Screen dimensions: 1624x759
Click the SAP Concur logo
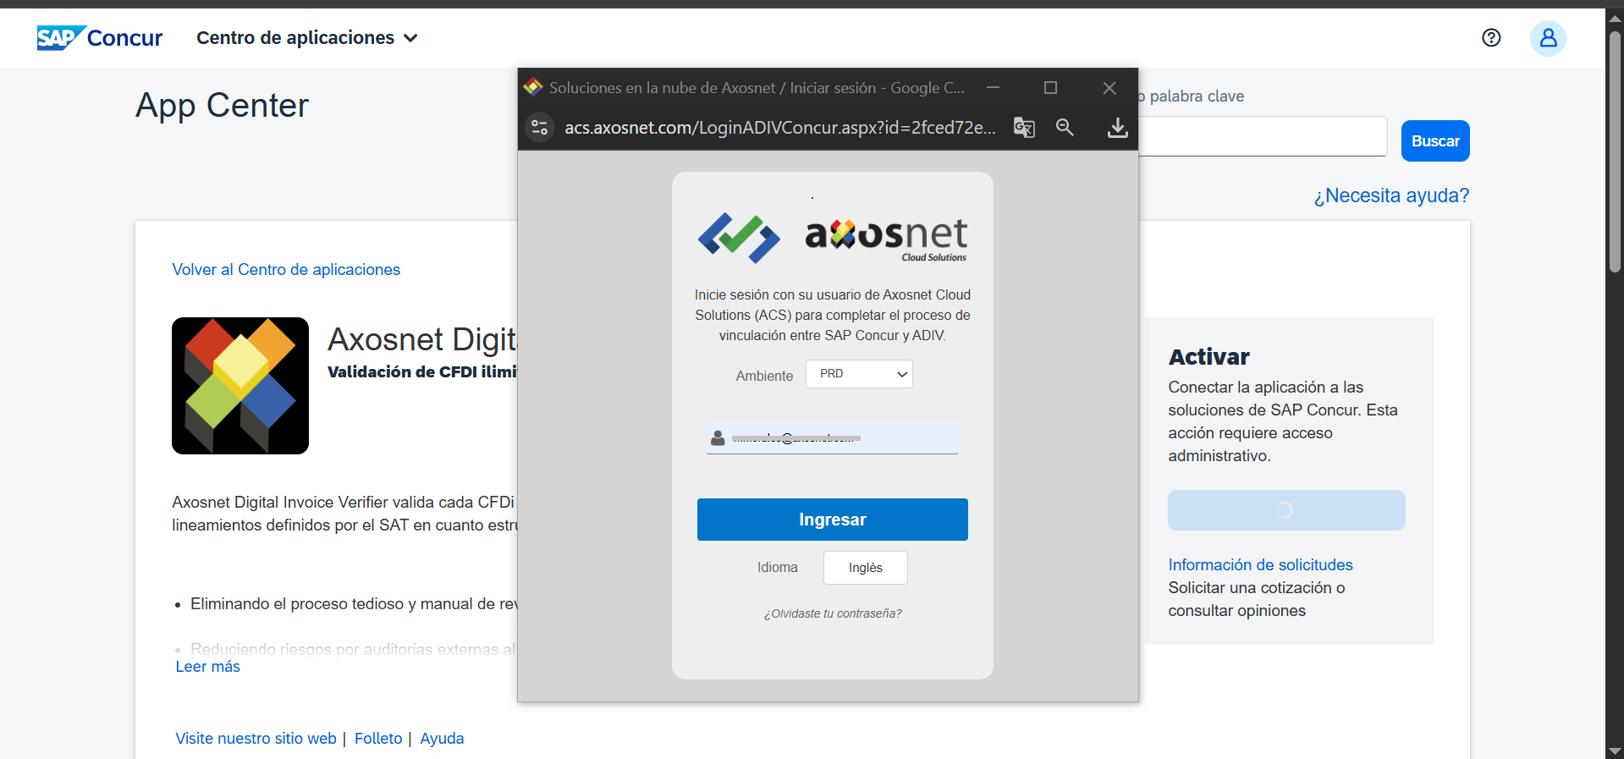point(99,38)
